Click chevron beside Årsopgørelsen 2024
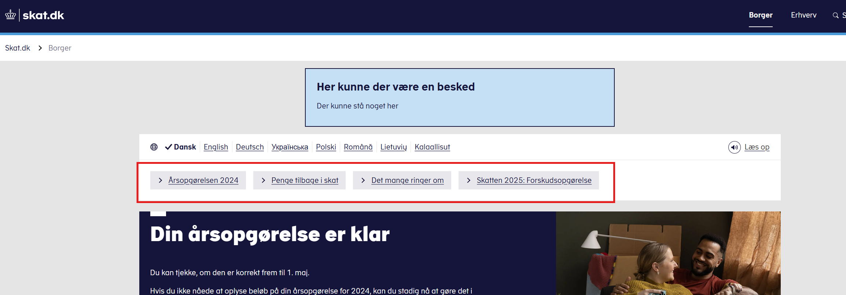The image size is (846, 295). tap(160, 180)
